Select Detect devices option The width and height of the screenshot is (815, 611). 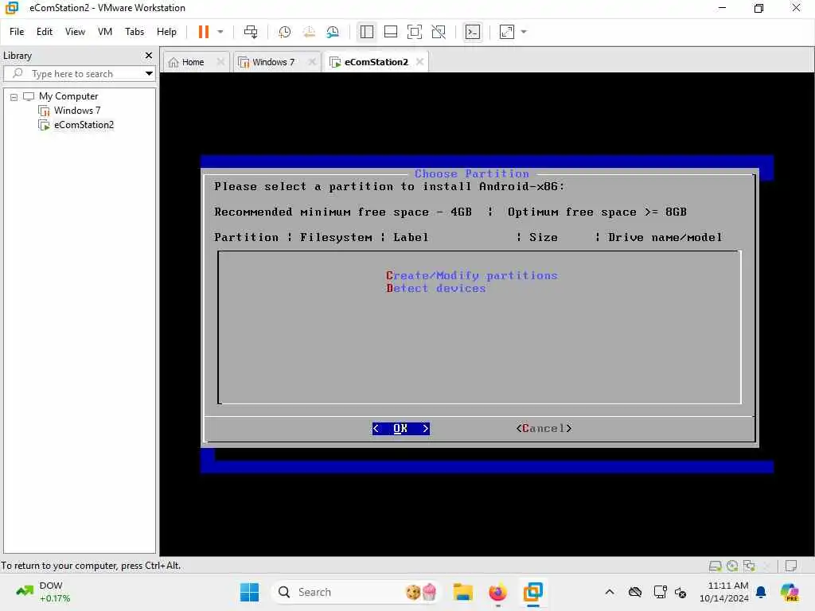tap(435, 288)
